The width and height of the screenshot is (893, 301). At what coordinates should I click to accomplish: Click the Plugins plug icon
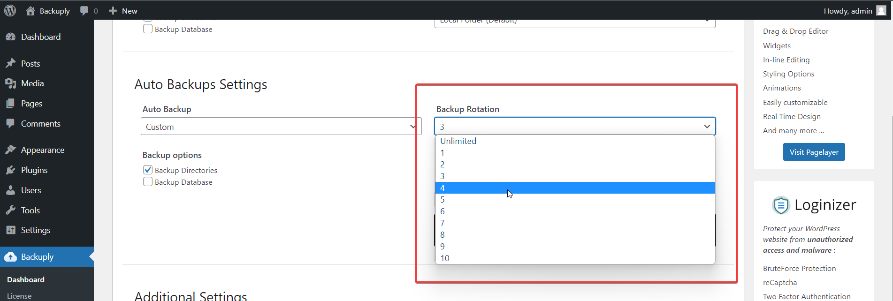click(11, 170)
